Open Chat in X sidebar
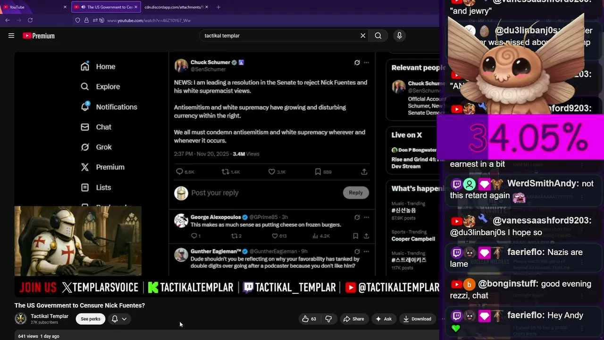The width and height of the screenshot is (604, 340). coord(96,127)
